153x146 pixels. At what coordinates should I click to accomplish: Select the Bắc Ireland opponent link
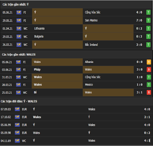pos(91,45)
